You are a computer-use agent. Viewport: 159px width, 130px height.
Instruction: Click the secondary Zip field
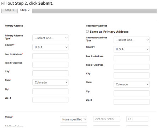132,93
